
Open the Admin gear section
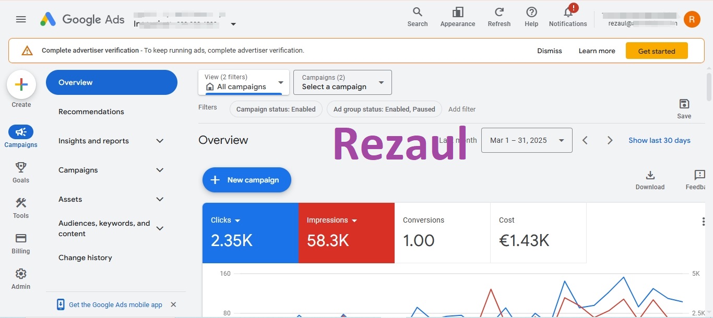pyautogui.click(x=21, y=278)
